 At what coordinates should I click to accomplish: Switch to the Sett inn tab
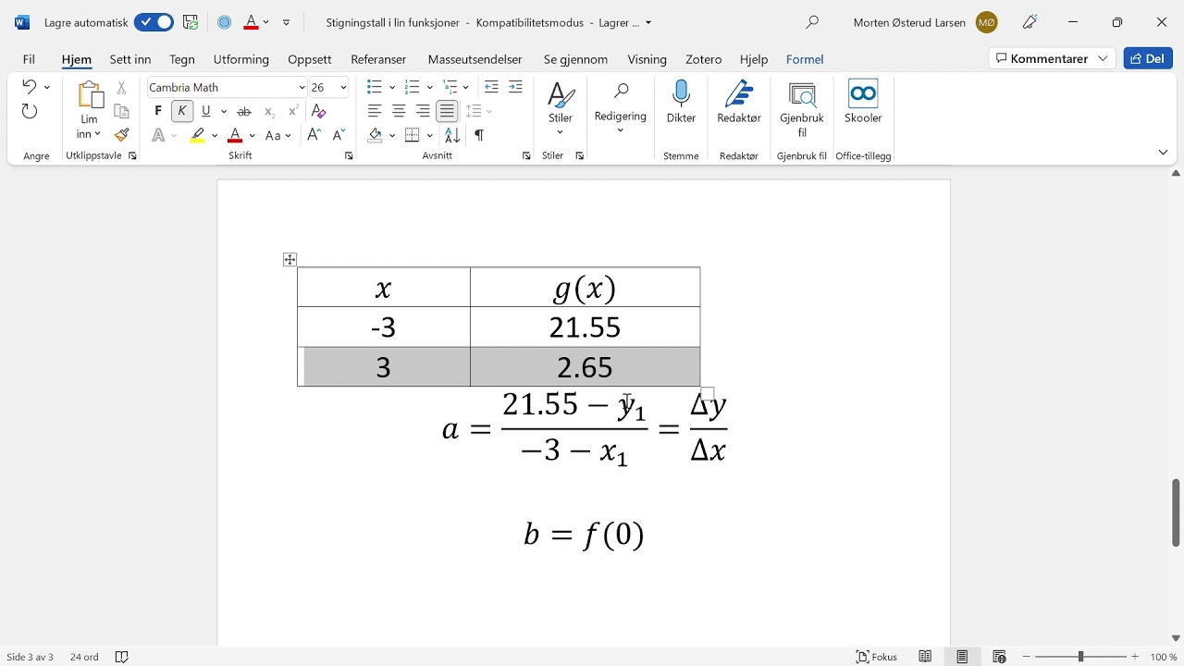tap(130, 59)
